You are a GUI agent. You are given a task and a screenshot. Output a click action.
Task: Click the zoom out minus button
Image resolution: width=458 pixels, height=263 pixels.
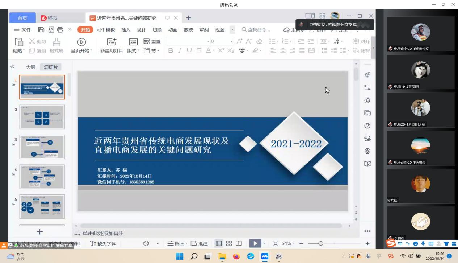click(x=301, y=243)
